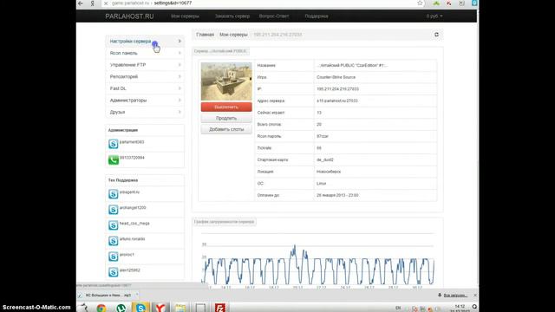Click the Counter-Strike Source game value
This screenshot has height=312, width=555.
336,77
